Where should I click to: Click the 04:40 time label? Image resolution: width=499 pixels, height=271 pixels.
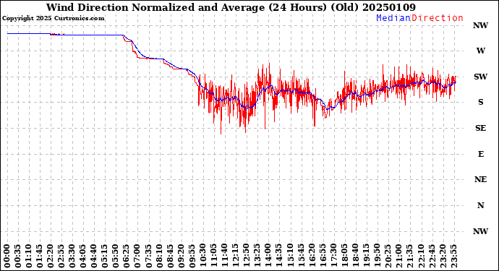click(94, 257)
